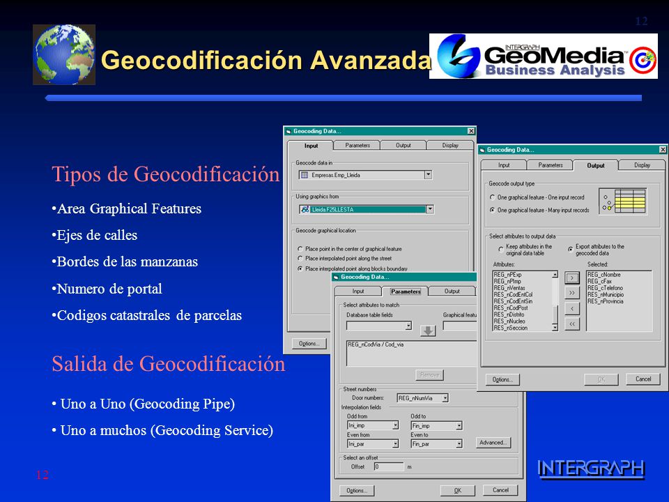
Task: Click the double left-arrow remove-all button
Action: [572, 324]
